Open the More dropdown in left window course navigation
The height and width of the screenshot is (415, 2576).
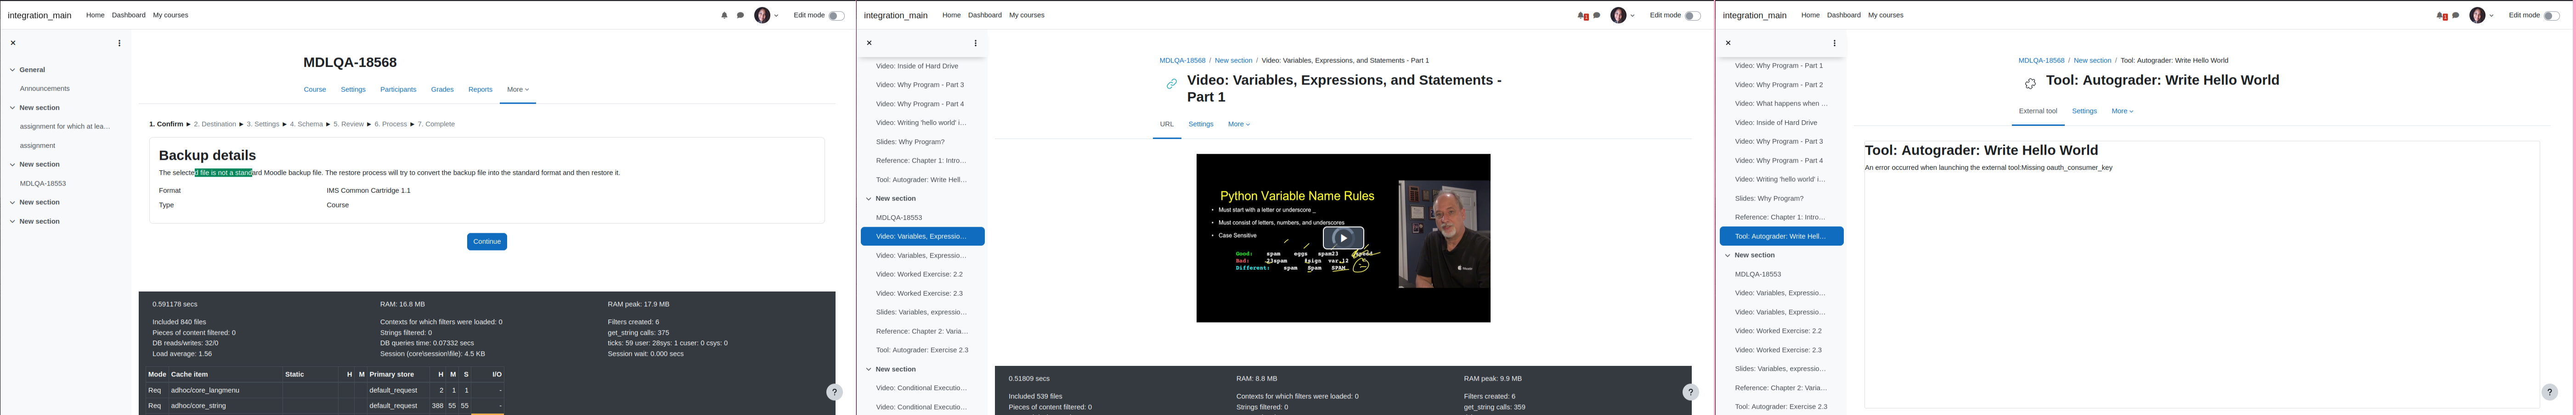(x=518, y=89)
